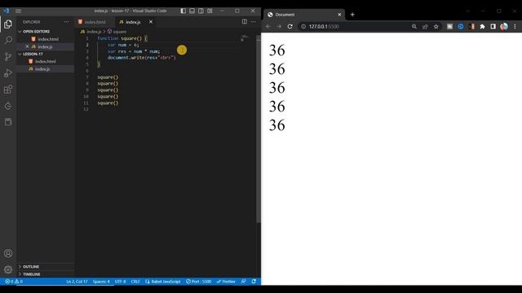The width and height of the screenshot is (522, 293).
Task: Open the browser Extensions puzzle icon
Action: tap(482, 27)
